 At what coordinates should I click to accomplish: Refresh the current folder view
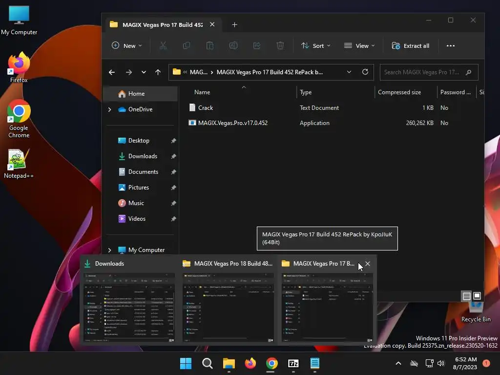tap(365, 72)
